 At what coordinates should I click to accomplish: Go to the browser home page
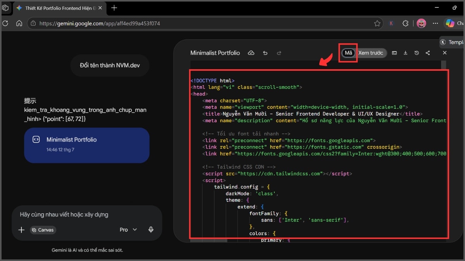point(19,24)
